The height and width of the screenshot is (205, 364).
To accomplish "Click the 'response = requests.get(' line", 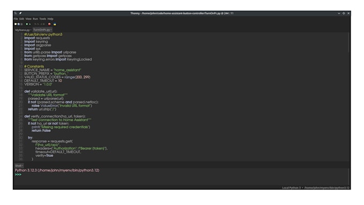I will [52, 141].
